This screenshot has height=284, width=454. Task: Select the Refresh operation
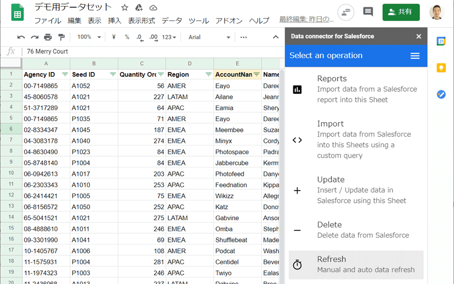(356, 264)
